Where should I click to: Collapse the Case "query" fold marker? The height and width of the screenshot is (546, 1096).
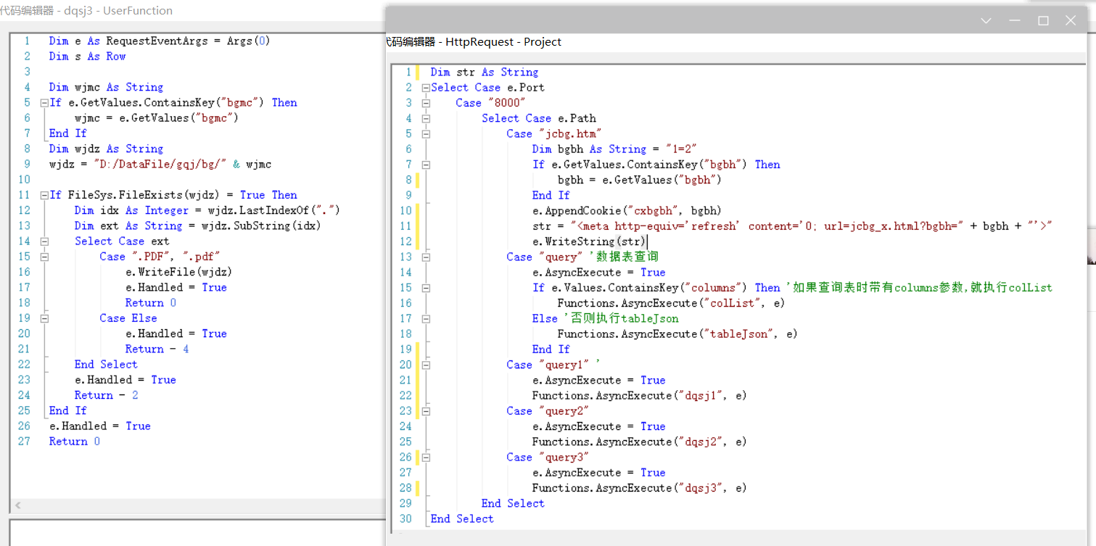426,257
